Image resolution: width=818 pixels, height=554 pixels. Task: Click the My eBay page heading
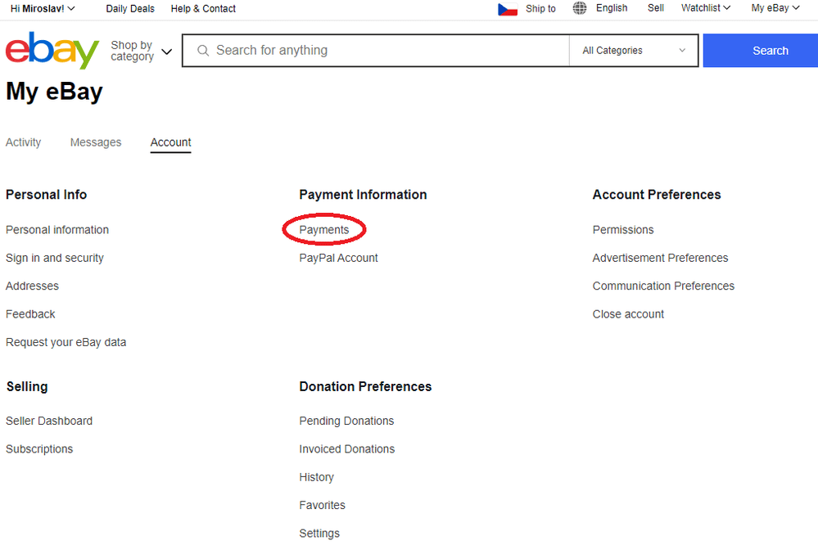tap(54, 91)
